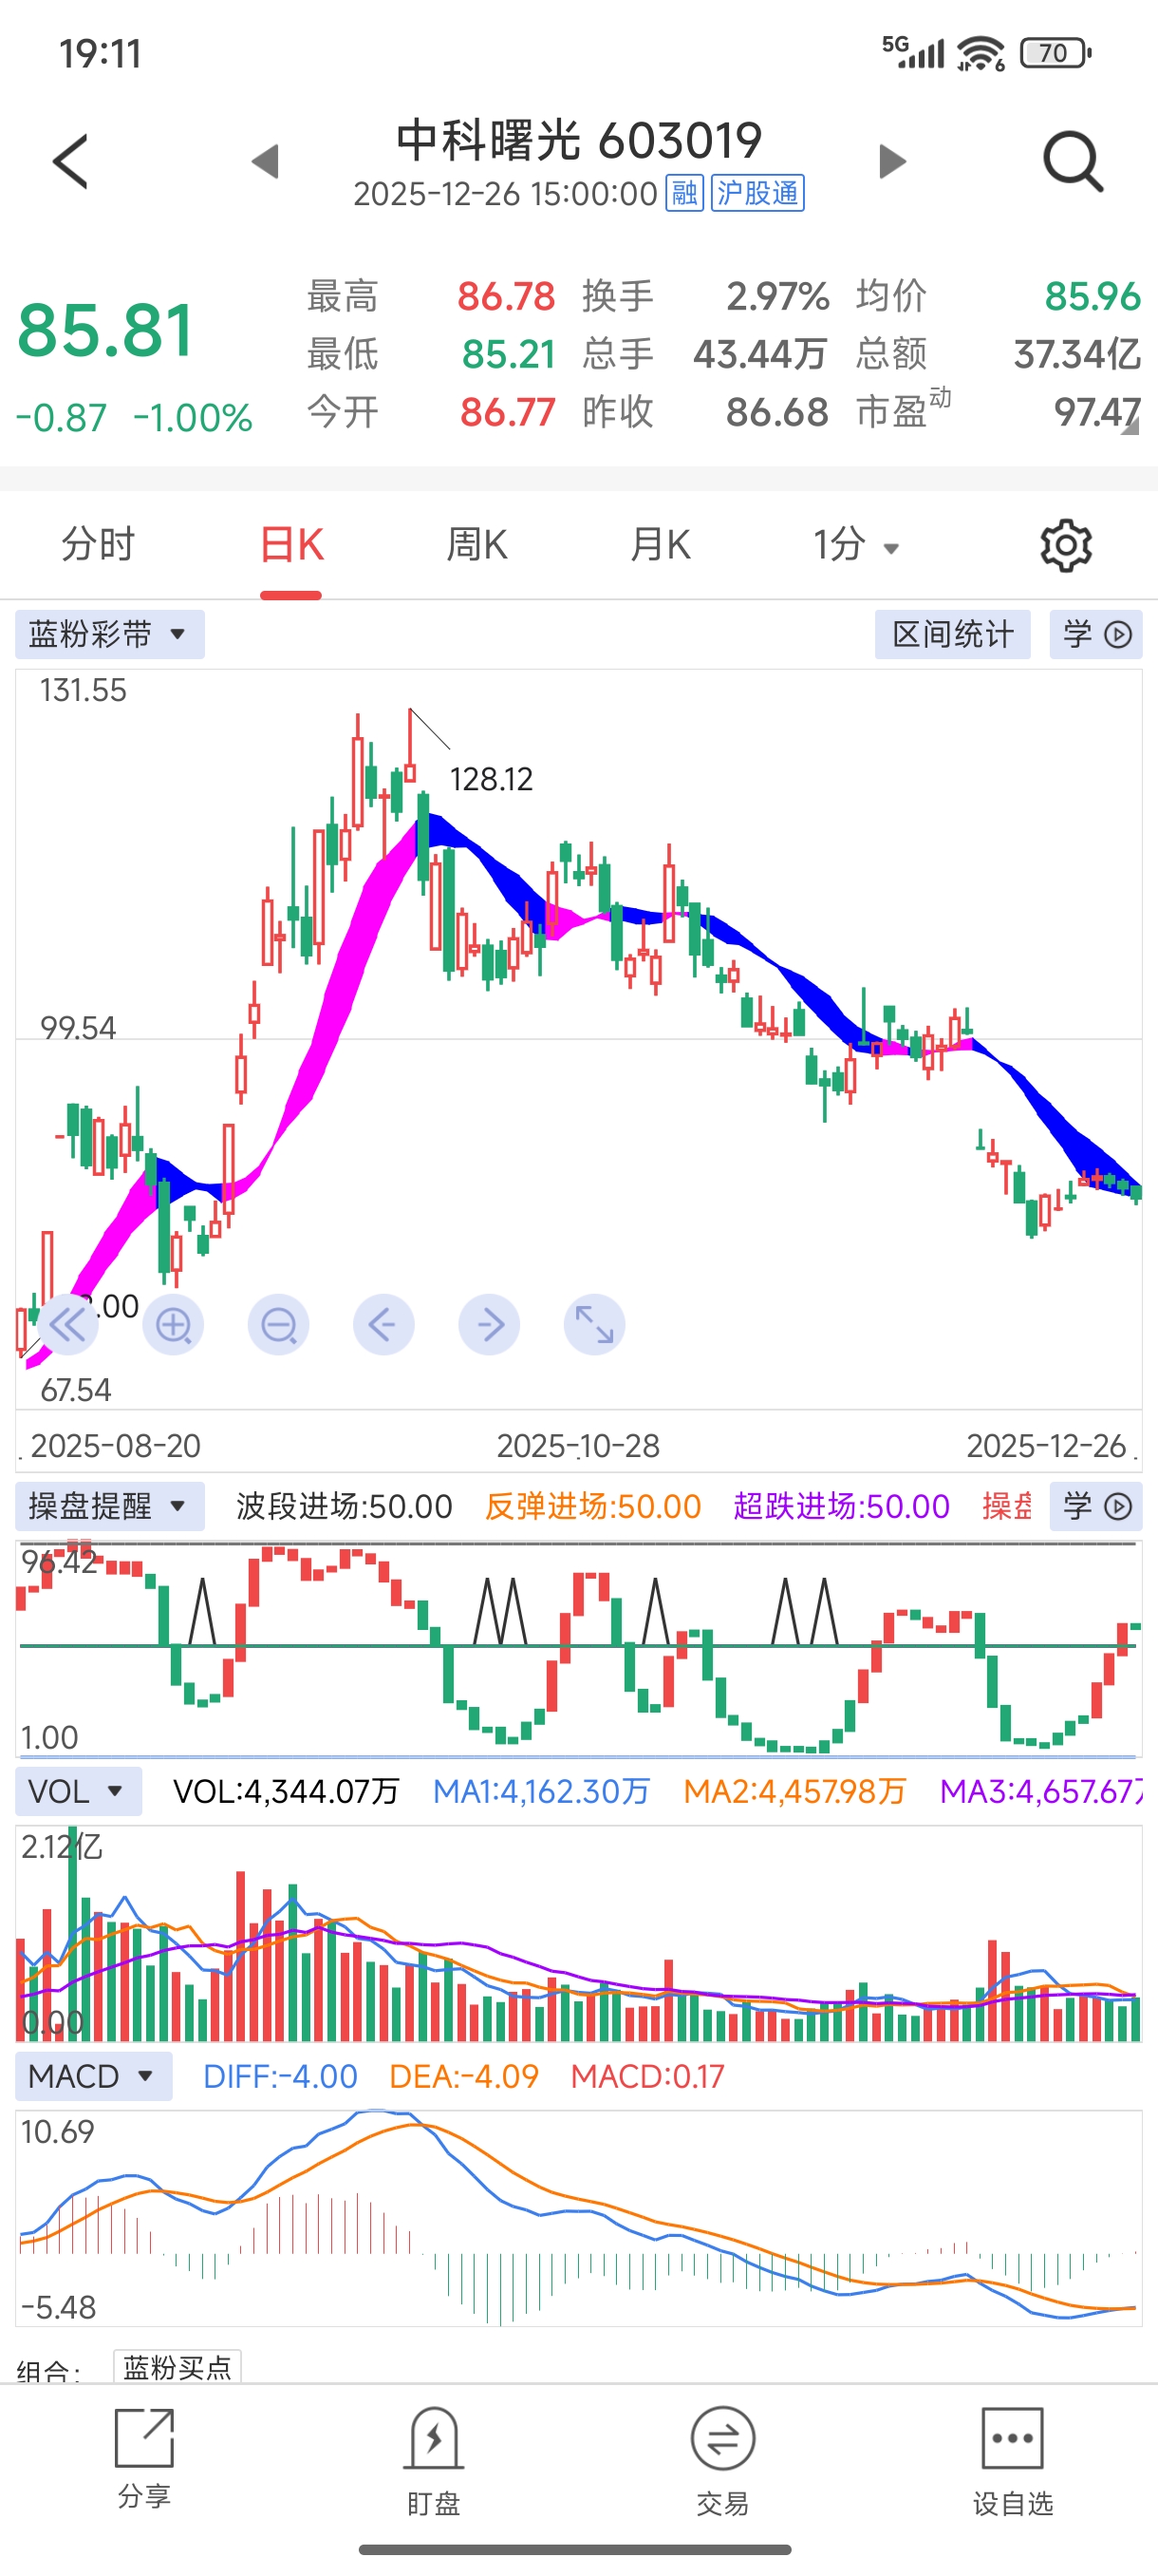The image size is (1158, 2576).
Task: Tap the 沪股通 badge
Action: [757, 193]
